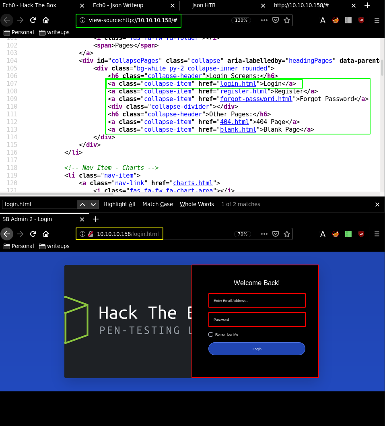Toggle Whole Words in find bar
Viewport: 385px width, 426px height.
pos(197,204)
